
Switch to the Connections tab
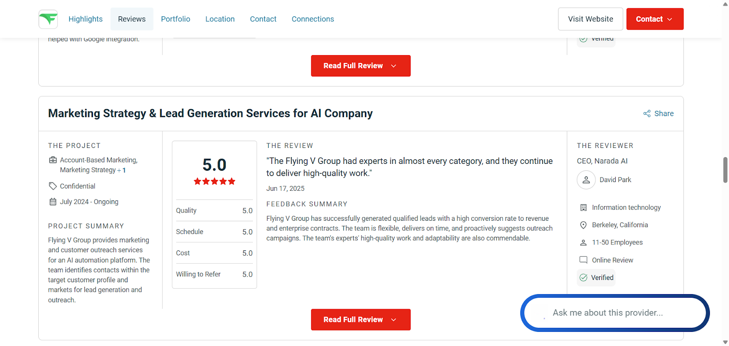point(313,19)
